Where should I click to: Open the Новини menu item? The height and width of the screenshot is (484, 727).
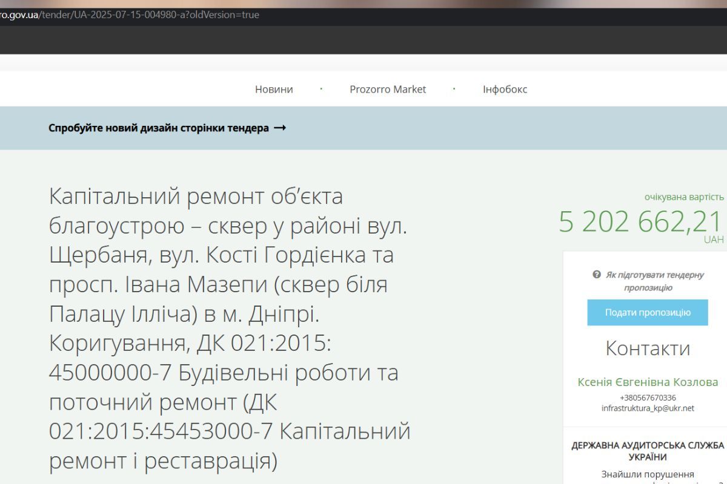(274, 89)
